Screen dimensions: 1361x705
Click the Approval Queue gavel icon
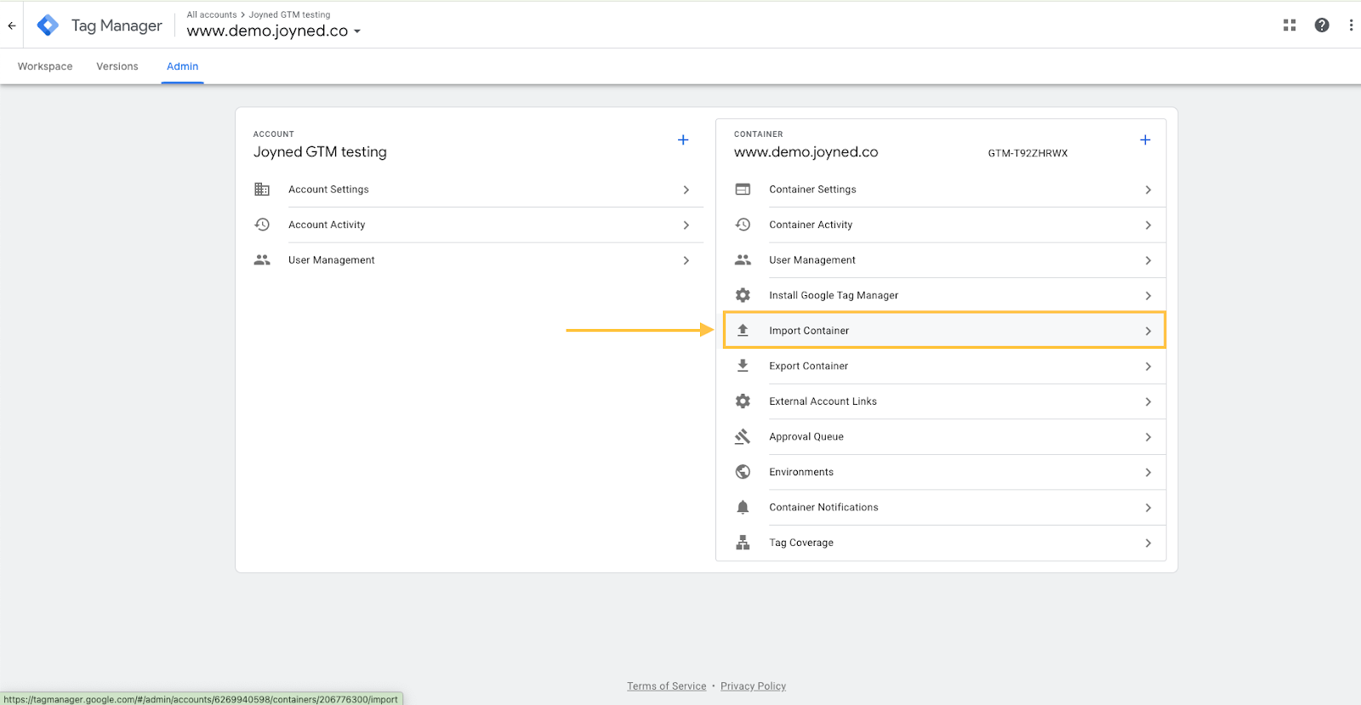coord(743,436)
